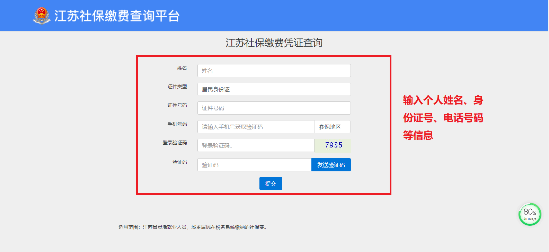Refresh the 7935 captcha image

333,145
